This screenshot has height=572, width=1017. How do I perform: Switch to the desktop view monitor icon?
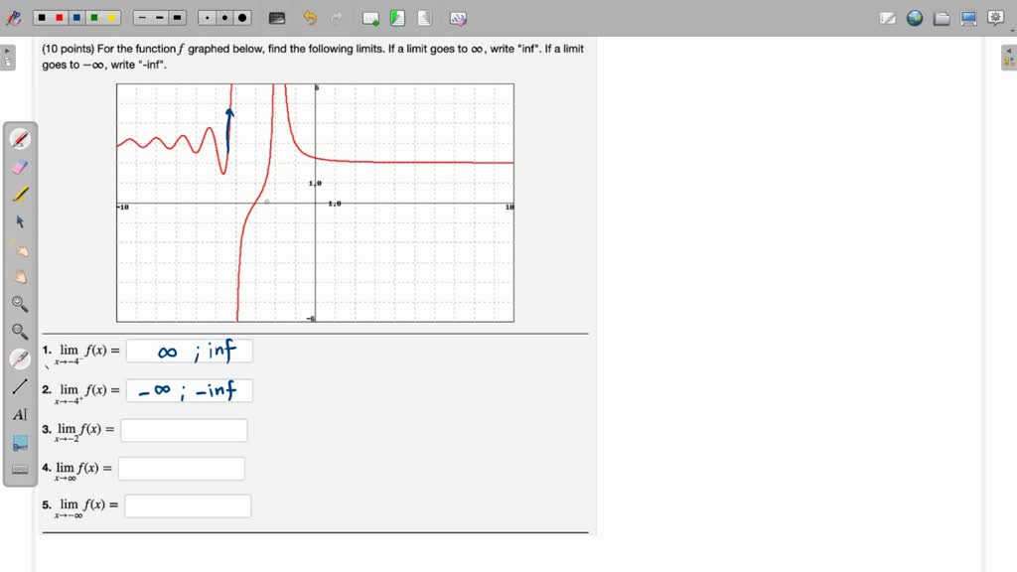point(968,17)
